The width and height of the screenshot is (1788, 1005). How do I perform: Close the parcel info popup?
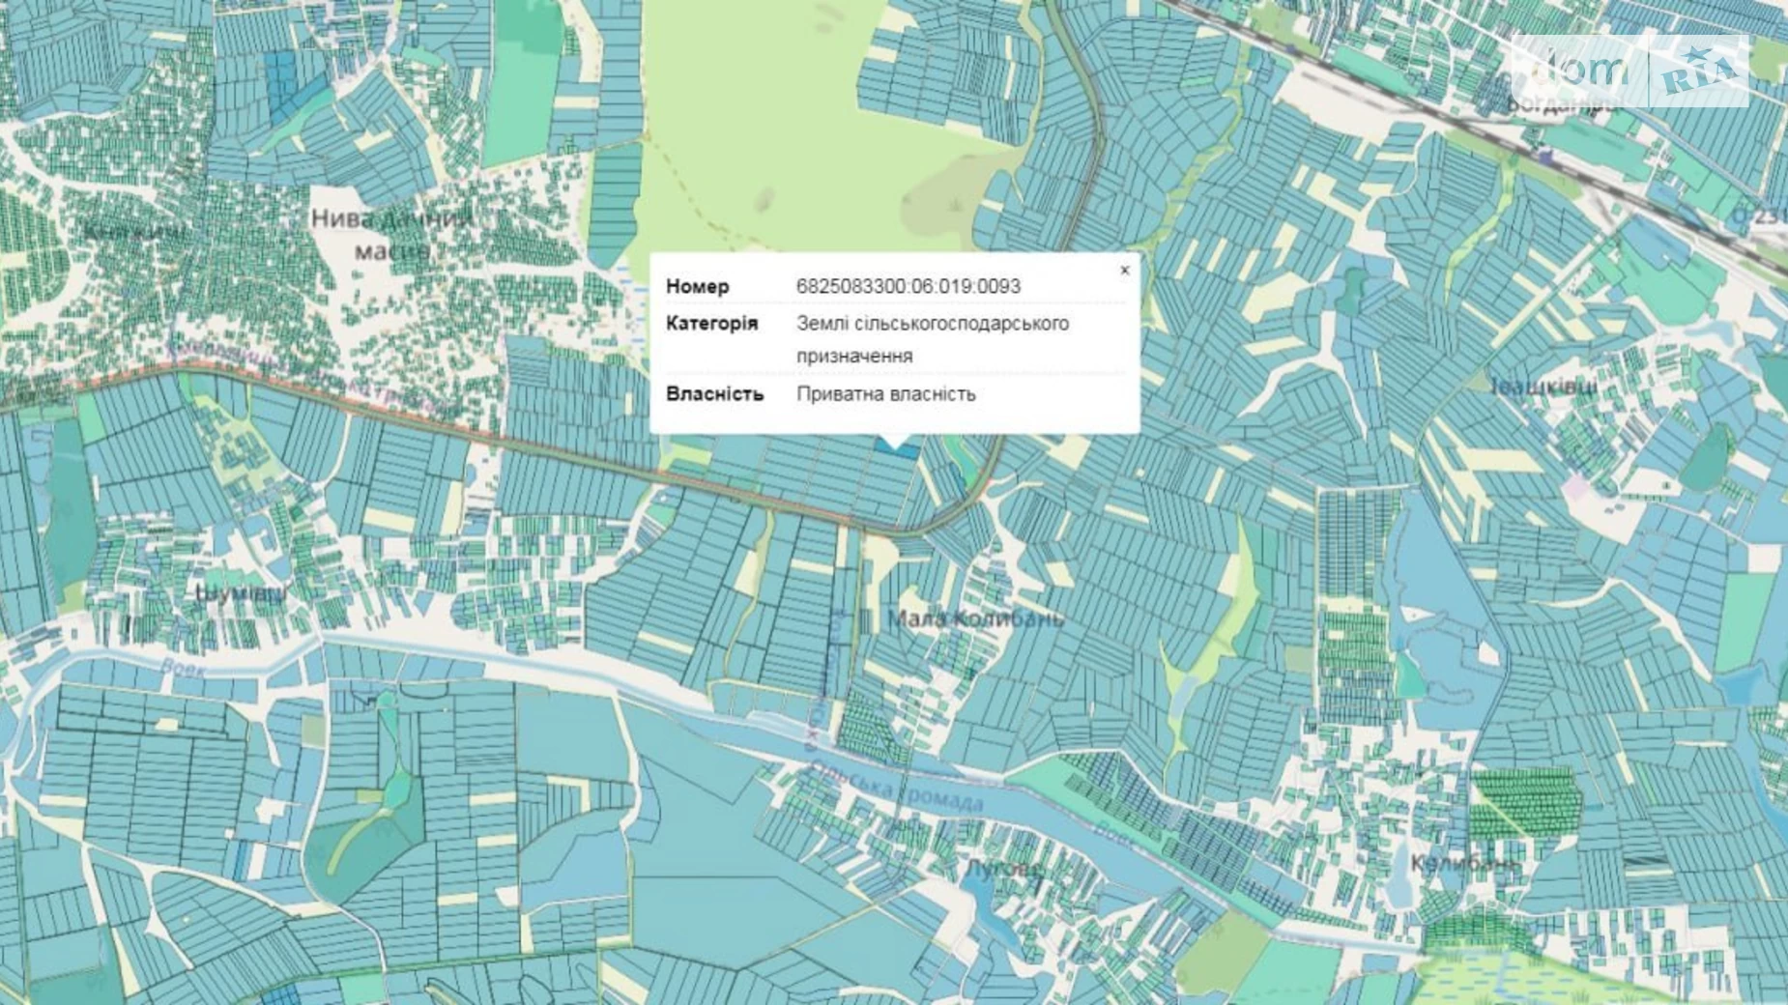(1124, 271)
